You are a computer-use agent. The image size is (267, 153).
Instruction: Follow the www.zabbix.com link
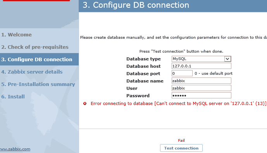click(x=15, y=149)
